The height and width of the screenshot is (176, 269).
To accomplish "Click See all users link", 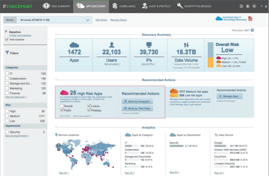I will coord(112,64).
